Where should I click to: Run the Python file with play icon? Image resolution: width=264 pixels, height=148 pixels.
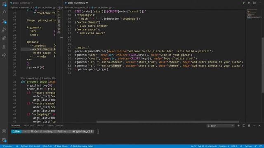click(x=244, y=3)
